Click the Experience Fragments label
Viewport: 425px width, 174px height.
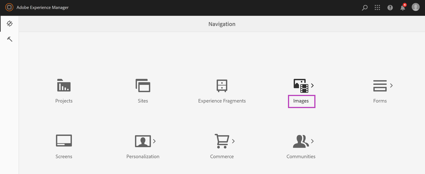click(222, 101)
